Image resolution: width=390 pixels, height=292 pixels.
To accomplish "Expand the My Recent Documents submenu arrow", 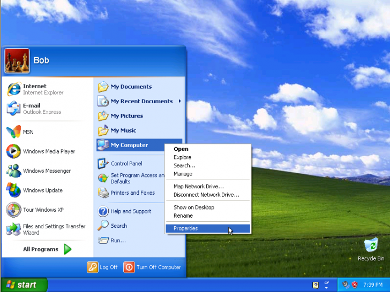I will click(179, 101).
